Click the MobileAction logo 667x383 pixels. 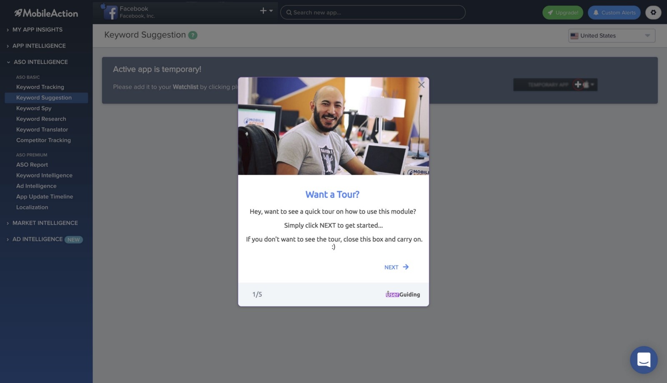click(x=46, y=13)
